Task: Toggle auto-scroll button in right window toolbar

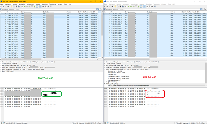Action: pyautogui.click(x=141, y=6)
